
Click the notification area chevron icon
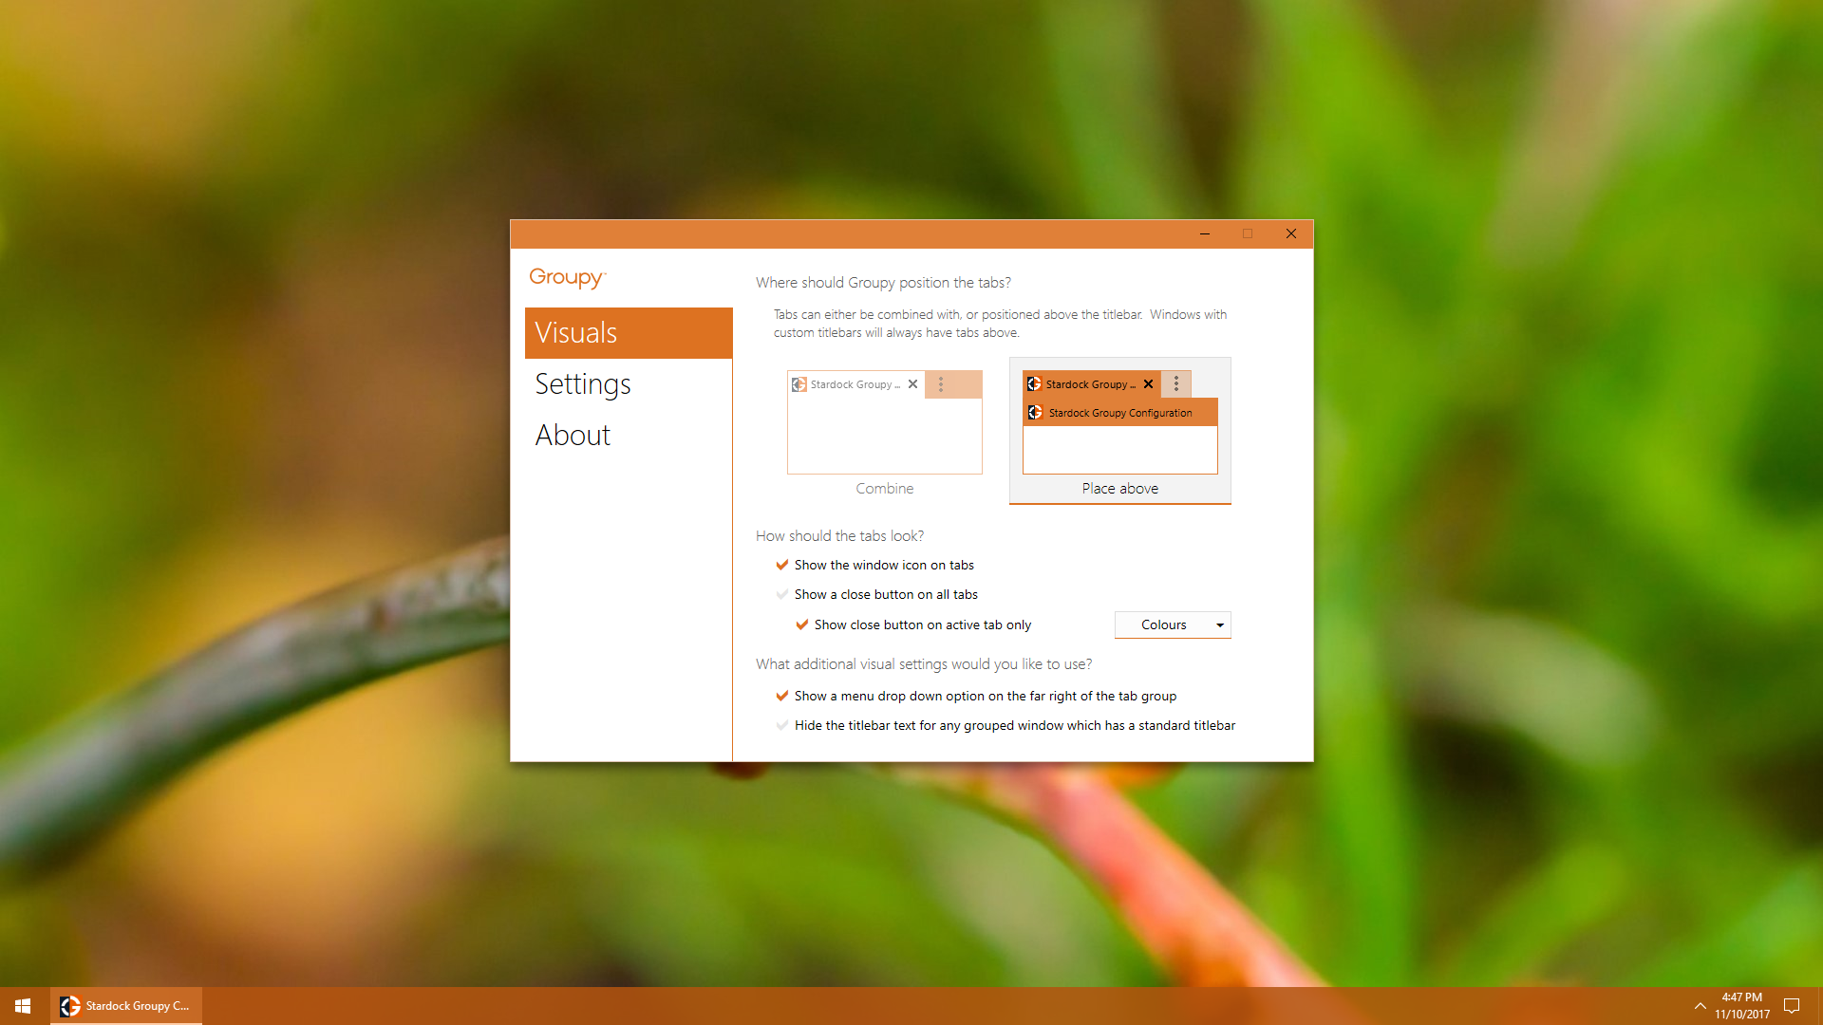point(1699,1006)
